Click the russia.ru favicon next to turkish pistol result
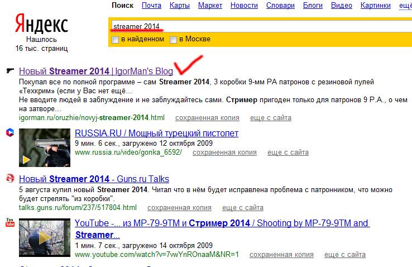412x267 pixels. [x=10, y=132]
